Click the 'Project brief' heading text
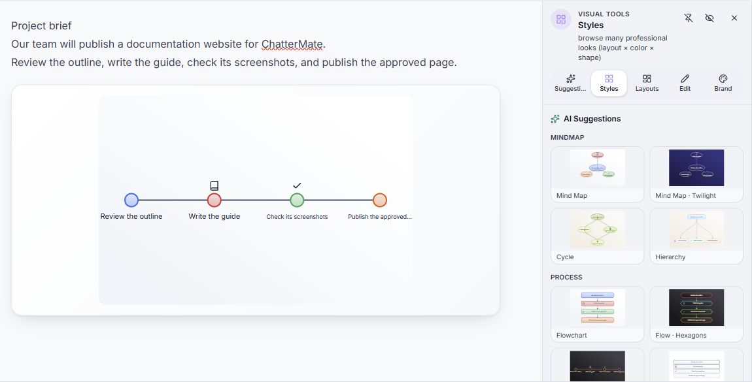 tap(41, 26)
